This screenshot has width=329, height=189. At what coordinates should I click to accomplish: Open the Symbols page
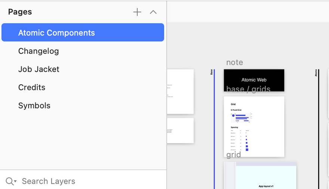coord(34,106)
